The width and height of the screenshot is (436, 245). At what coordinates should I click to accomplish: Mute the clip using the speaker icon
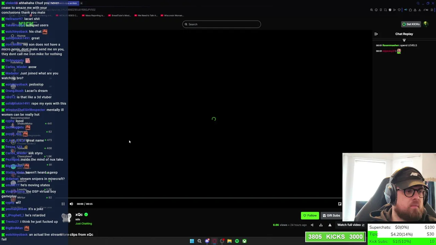point(71,204)
